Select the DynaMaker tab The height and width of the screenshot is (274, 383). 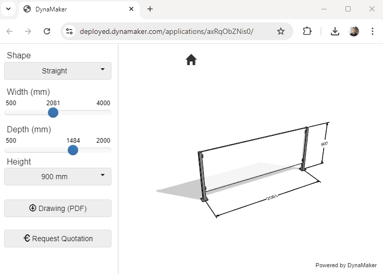(x=79, y=9)
